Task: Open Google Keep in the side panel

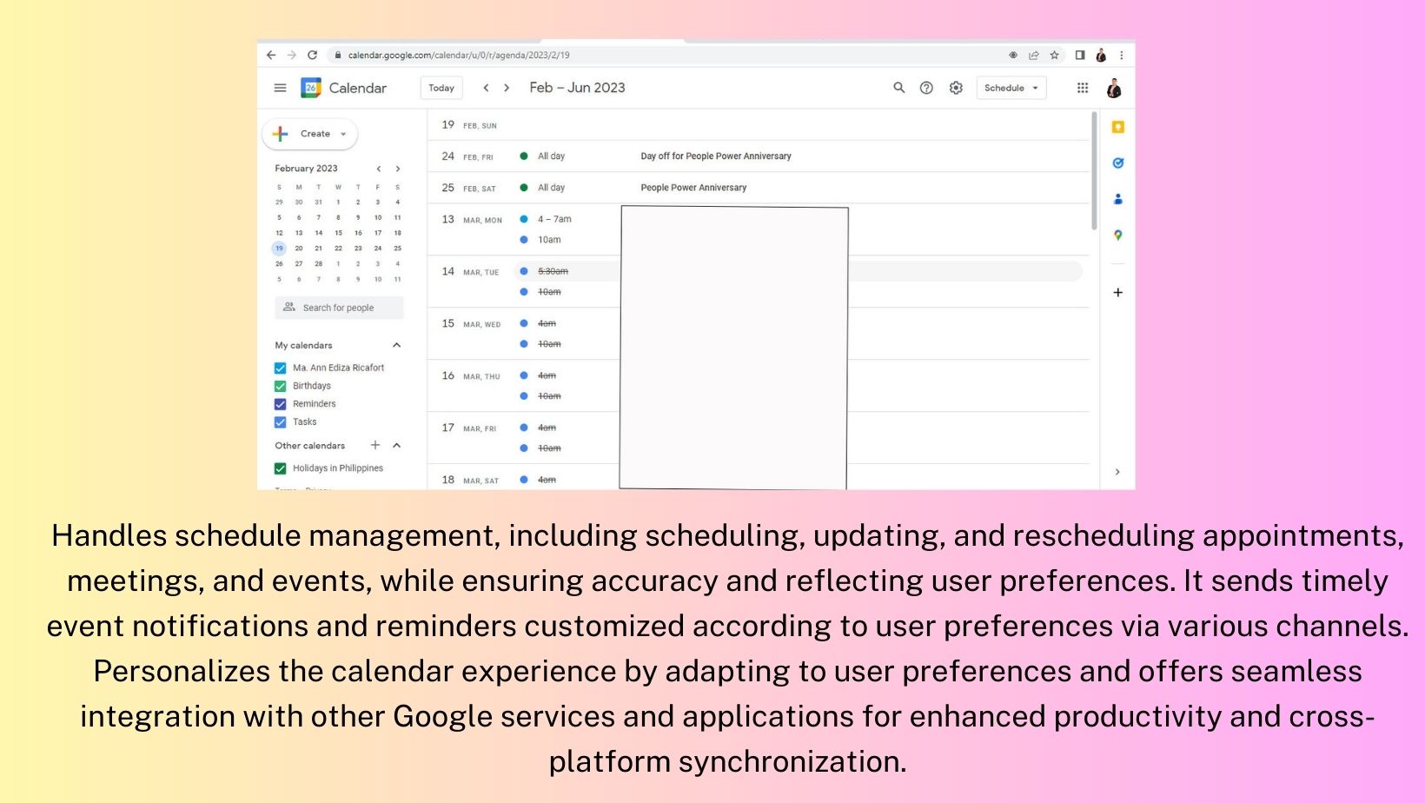Action: [1118, 127]
